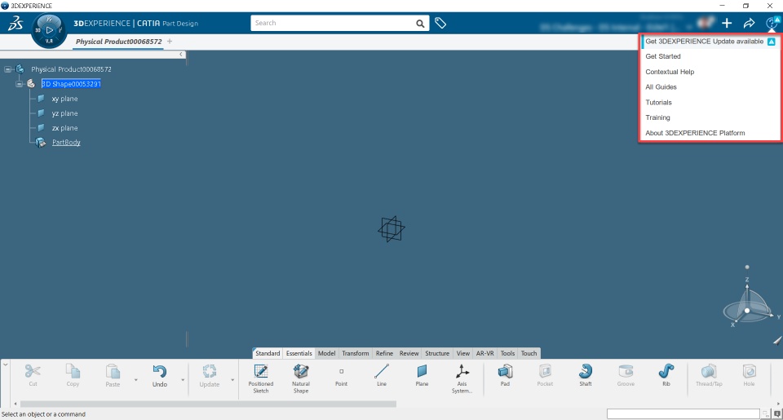Switch to the Touch tab
The width and height of the screenshot is (783, 420).
pyautogui.click(x=529, y=353)
